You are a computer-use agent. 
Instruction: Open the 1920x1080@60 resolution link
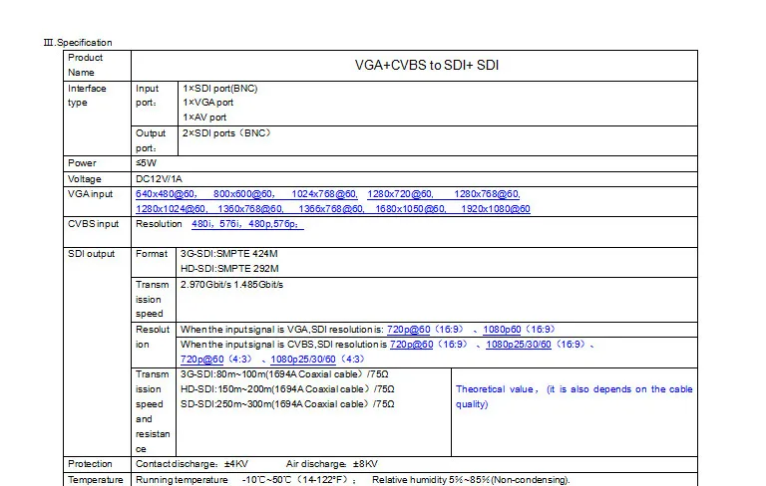click(x=496, y=209)
